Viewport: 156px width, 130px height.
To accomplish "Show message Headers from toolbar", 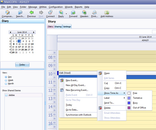I will pyautogui.click(x=84, y=12).
